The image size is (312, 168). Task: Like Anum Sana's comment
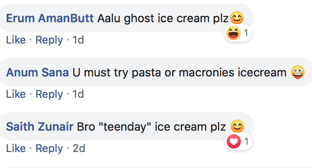tap(16, 94)
